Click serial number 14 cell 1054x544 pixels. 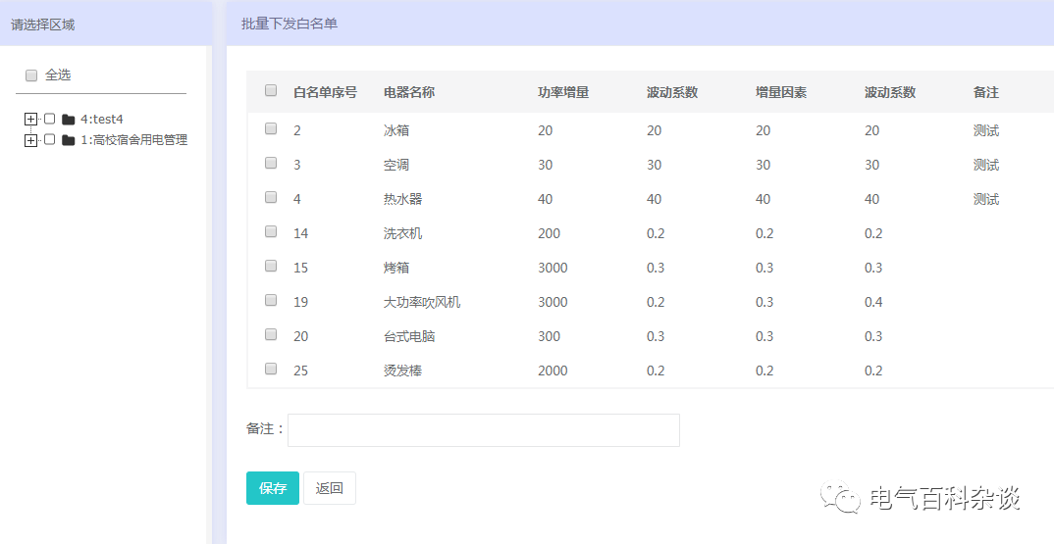click(300, 233)
